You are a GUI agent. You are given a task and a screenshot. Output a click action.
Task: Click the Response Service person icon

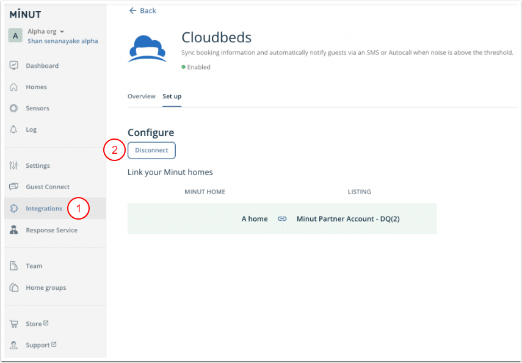tap(14, 231)
